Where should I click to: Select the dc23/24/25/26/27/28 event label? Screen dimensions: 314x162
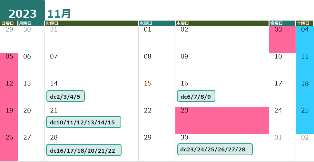tap(215, 149)
